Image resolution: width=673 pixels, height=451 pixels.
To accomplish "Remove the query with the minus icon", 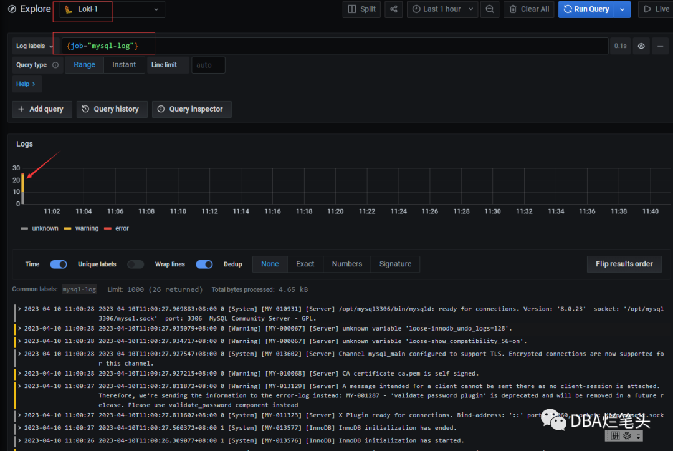I will pos(660,46).
